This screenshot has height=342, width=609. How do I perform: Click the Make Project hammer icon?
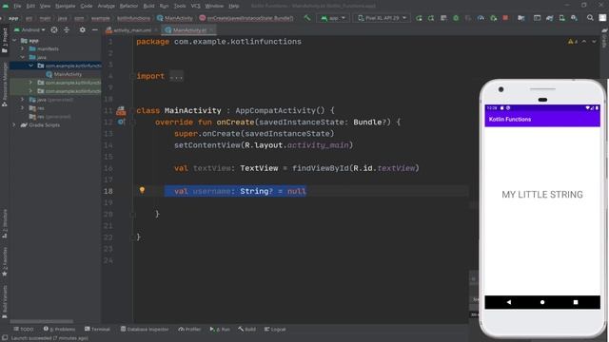tap(307, 18)
